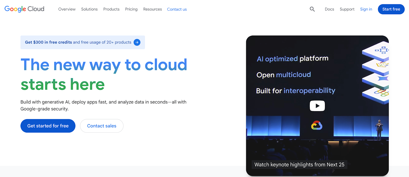Image resolution: width=409 pixels, height=177 pixels.
Task: Click the keynote video thumbnail
Action: [317, 106]
